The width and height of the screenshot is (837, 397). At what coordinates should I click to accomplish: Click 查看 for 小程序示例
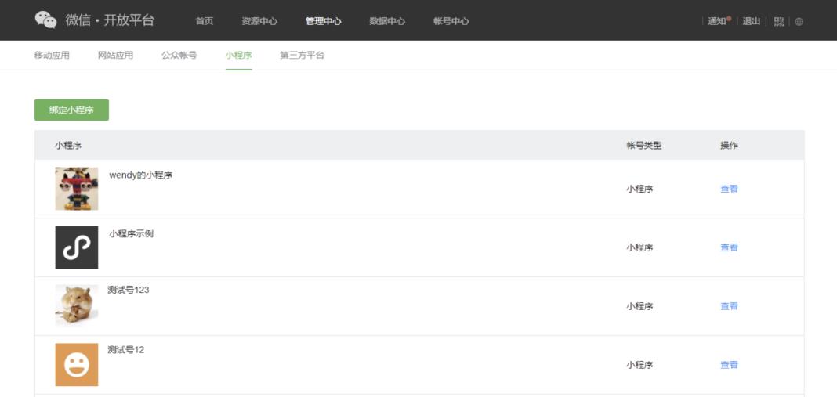[x=729, y=247]
